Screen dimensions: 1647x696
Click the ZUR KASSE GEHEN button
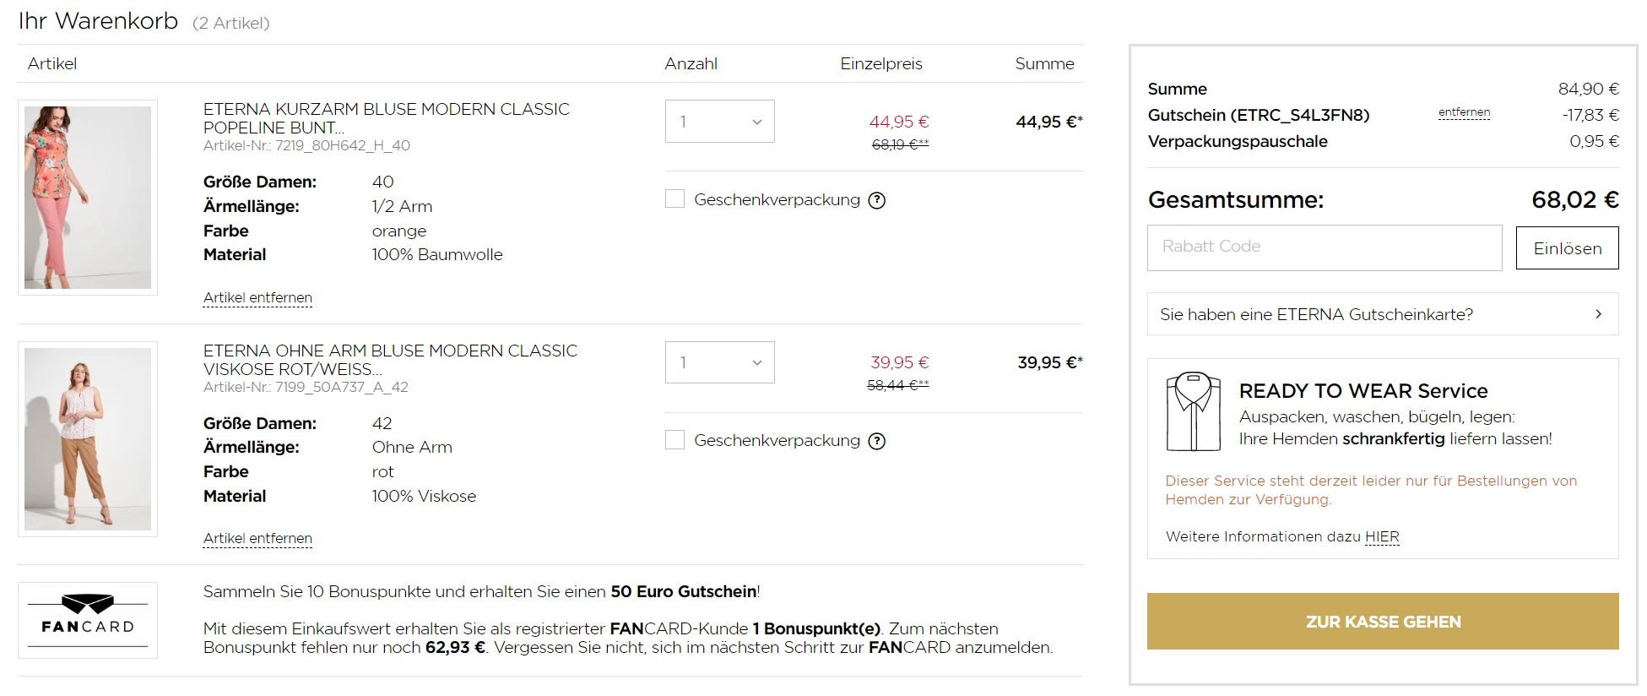point(1382,622)
